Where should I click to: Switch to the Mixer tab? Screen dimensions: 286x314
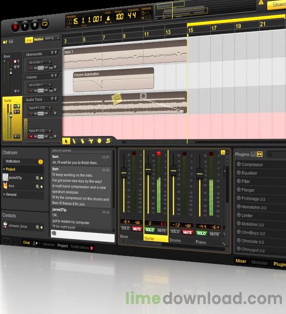[x=241, y=261]
